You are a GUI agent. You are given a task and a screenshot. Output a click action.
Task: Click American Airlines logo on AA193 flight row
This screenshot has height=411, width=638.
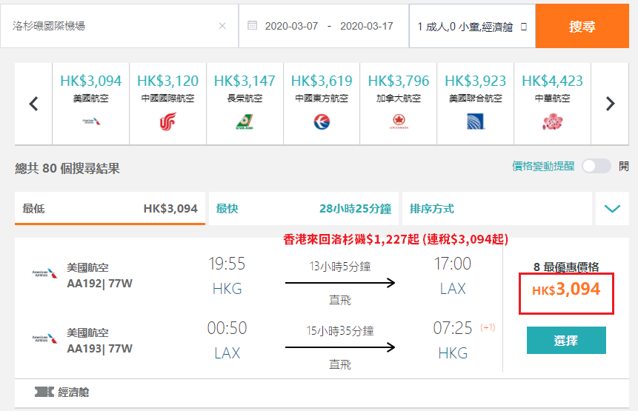(x=44, y=338)
